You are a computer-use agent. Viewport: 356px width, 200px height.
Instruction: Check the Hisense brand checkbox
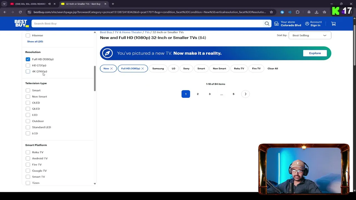(28, 35)
